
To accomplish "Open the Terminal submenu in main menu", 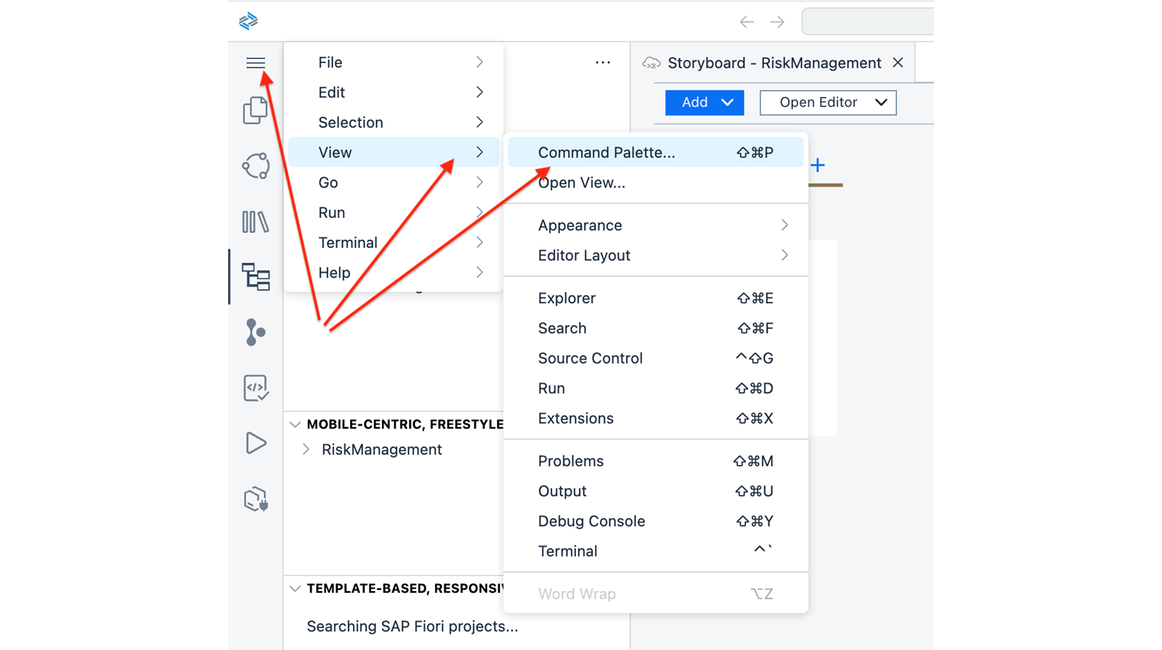I will [394, 243].
